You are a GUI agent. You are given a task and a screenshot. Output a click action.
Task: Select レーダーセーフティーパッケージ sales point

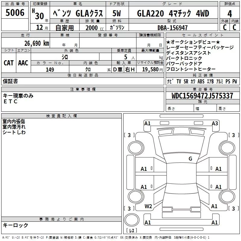[x=200, y=47]
